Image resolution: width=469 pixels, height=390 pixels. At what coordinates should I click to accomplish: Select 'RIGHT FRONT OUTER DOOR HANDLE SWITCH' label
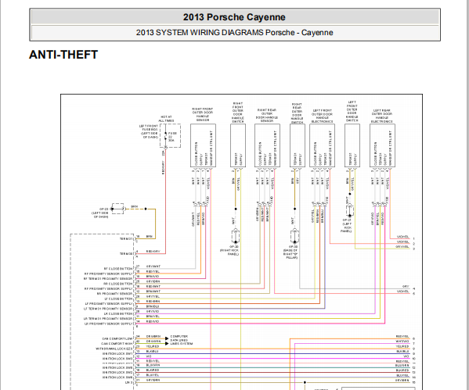tap(238, 113)
